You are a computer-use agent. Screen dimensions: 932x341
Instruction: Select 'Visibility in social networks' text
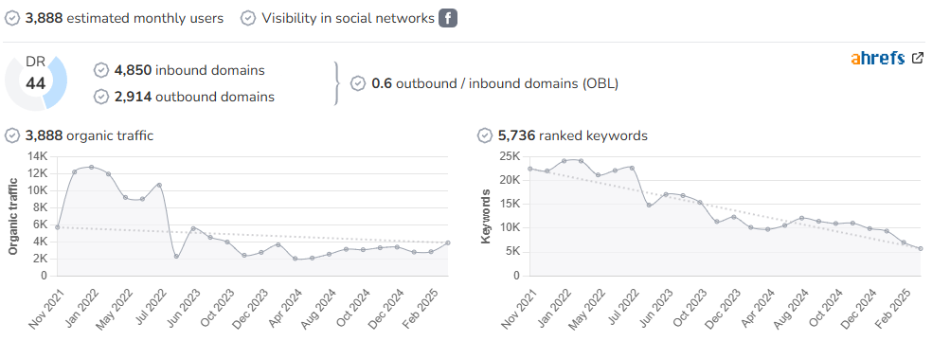click(x=349, y=18)
